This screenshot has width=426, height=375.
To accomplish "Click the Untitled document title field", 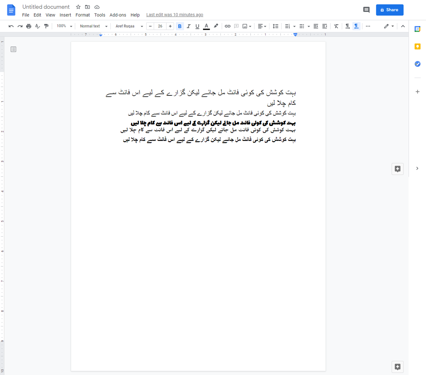I will click(x=46, y=7).
